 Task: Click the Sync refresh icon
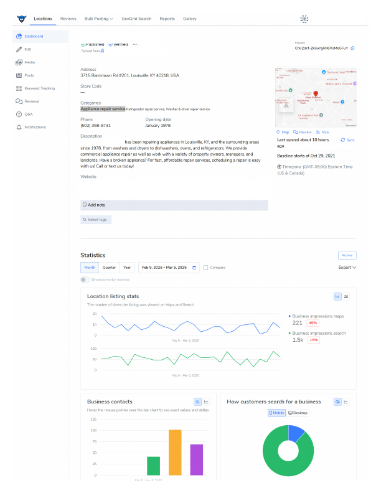(342, 140)
